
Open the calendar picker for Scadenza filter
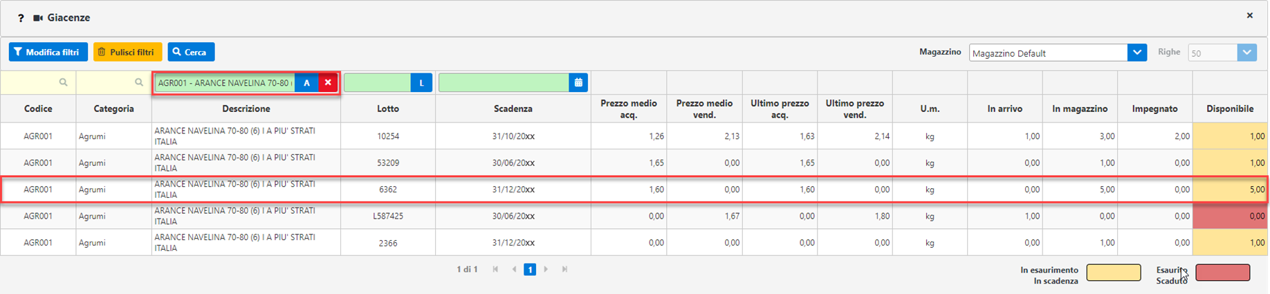(x=578, y=83)
